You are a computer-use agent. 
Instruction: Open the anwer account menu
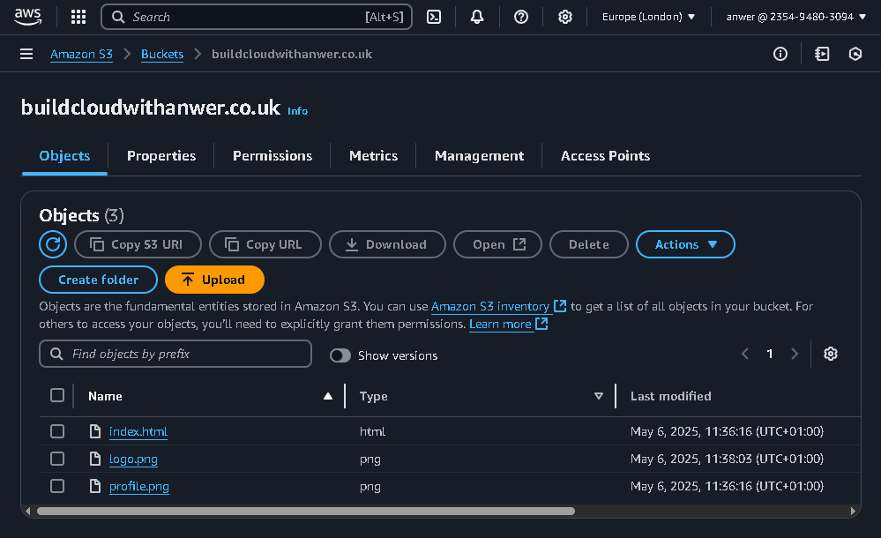point(796,17)
